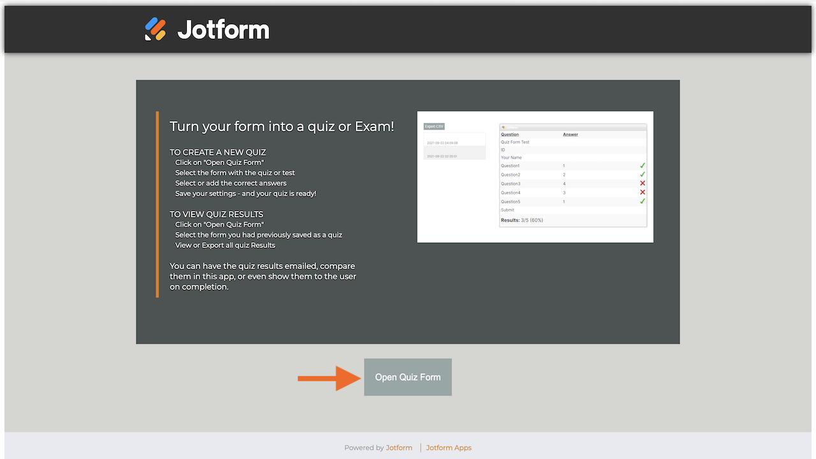The height and width of the screenshot is (459, 816).
Task: Click "Select the form you had previously saved" line
Action: click(x=259, y=235)
